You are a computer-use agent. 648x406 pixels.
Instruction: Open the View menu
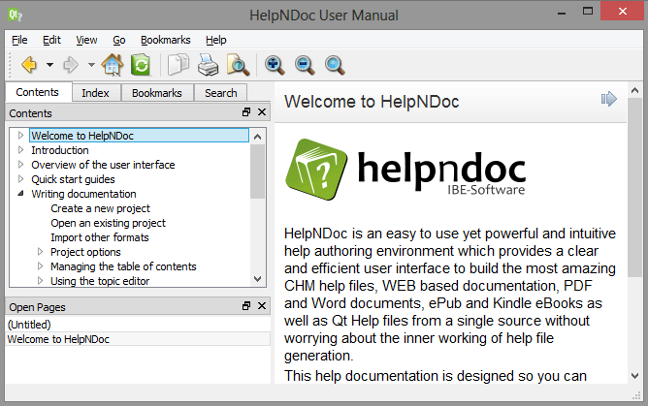[x=86, y=40]
